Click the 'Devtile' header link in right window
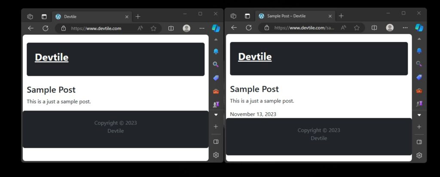 (255, 57)
